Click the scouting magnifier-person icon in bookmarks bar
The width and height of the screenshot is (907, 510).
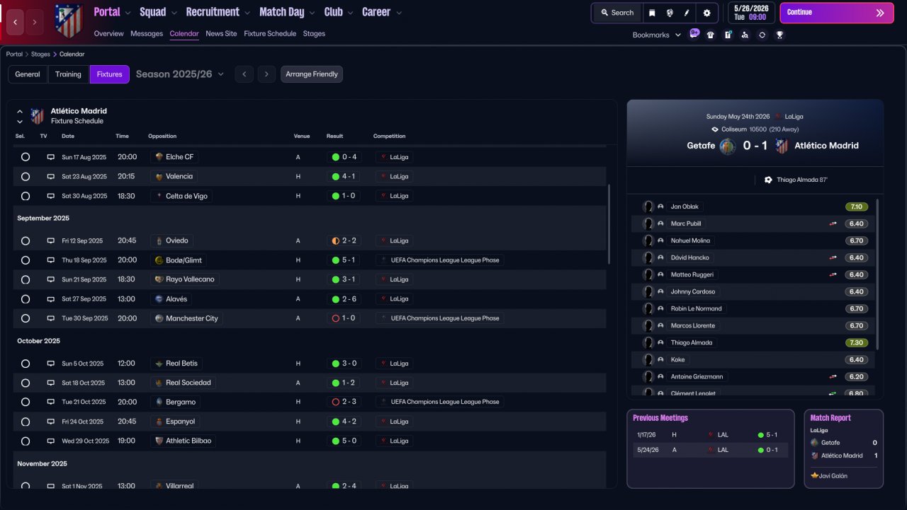745,35
